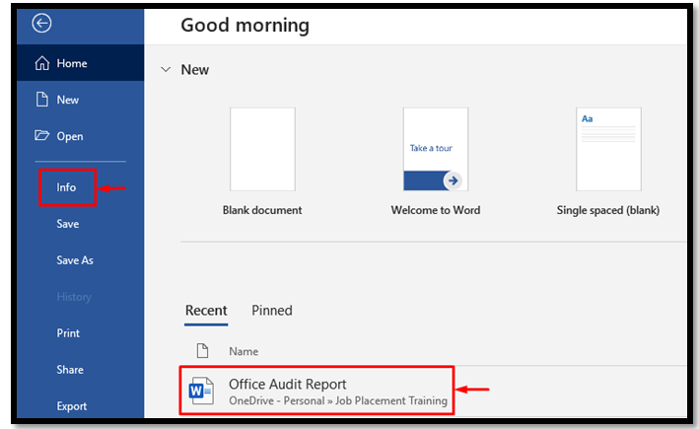699x429 pixels.
Task: Create a Blank document from thumbnail
Action: [x=262, y=149]
